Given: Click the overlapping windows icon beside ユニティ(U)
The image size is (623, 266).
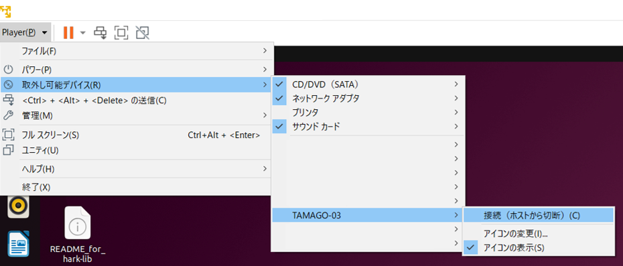Looking at the screenshot, I should 8,150.
